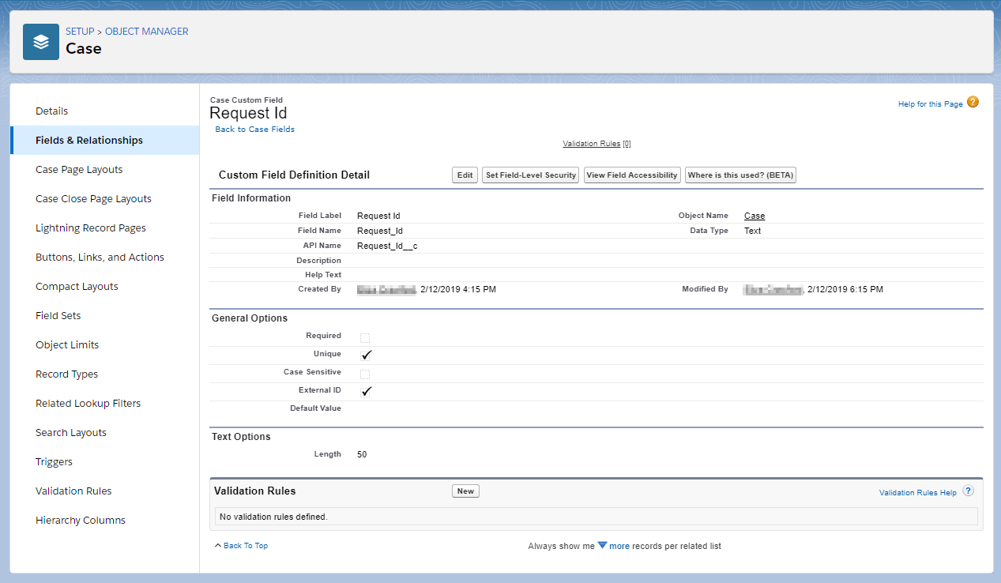The image size is (1001, 583).
Task: Click the Edit button
Action: pos(465,175)
